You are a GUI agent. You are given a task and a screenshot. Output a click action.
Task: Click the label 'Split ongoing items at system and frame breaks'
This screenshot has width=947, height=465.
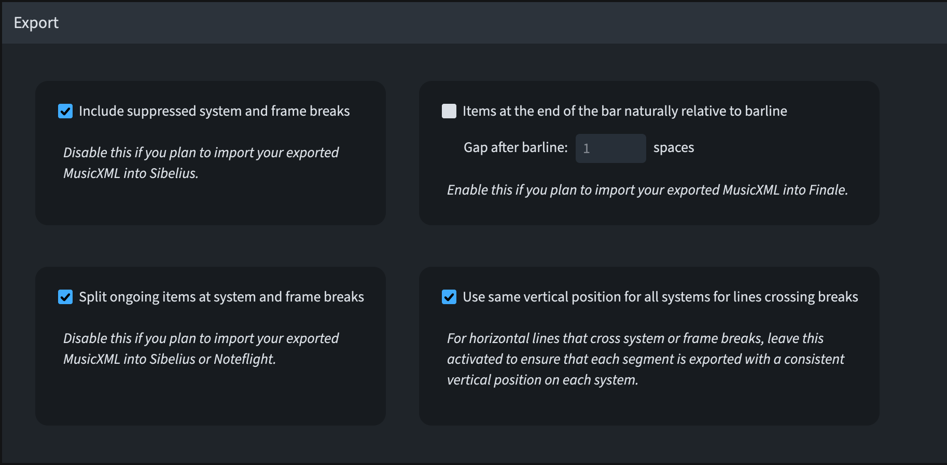(x=221, y=297)
